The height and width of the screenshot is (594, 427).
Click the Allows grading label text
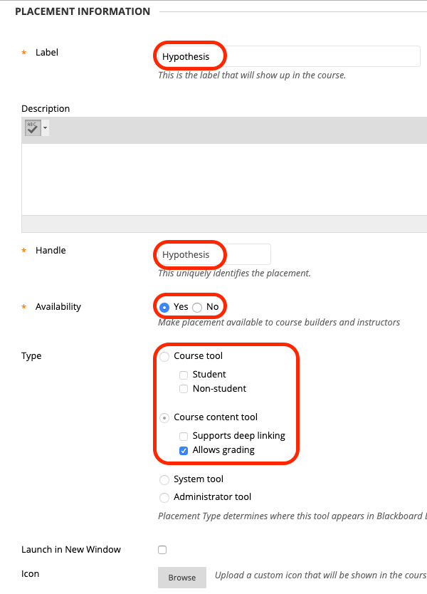click(223, 450)
